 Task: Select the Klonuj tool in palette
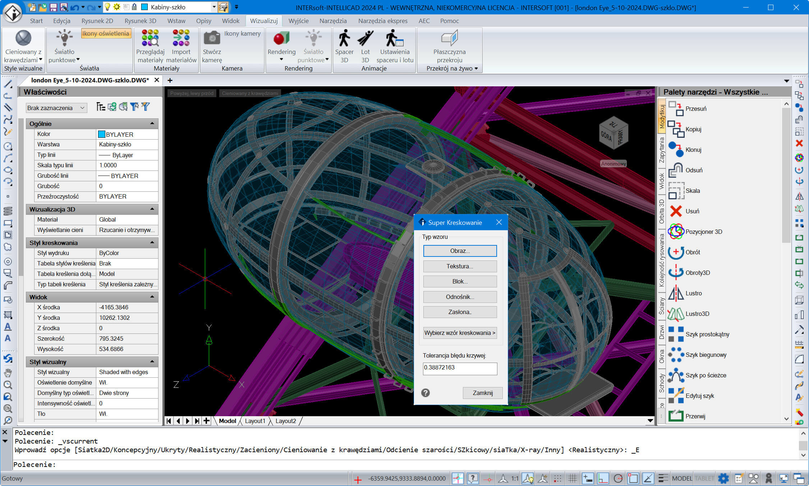685,150
